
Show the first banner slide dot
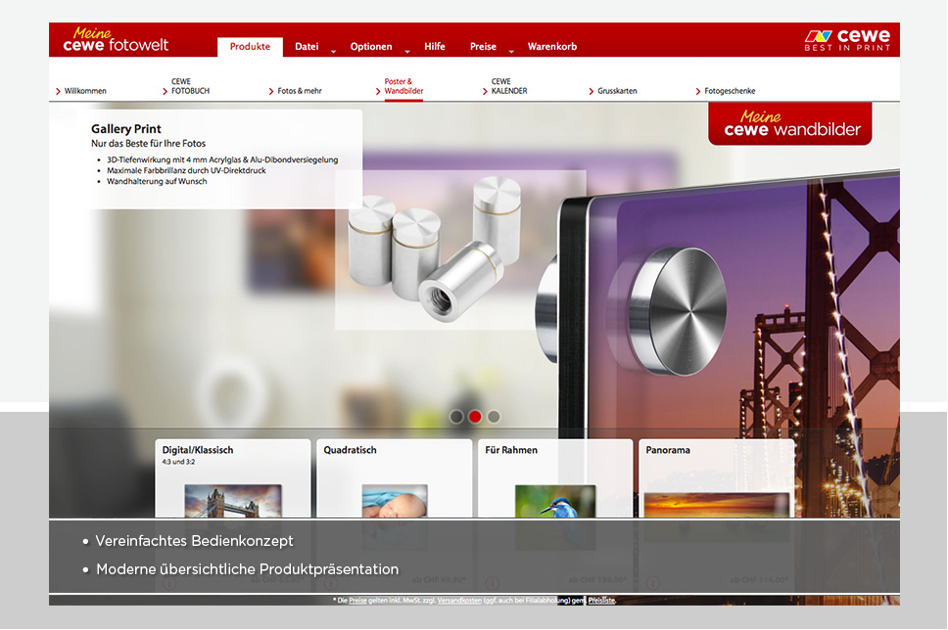456,417
